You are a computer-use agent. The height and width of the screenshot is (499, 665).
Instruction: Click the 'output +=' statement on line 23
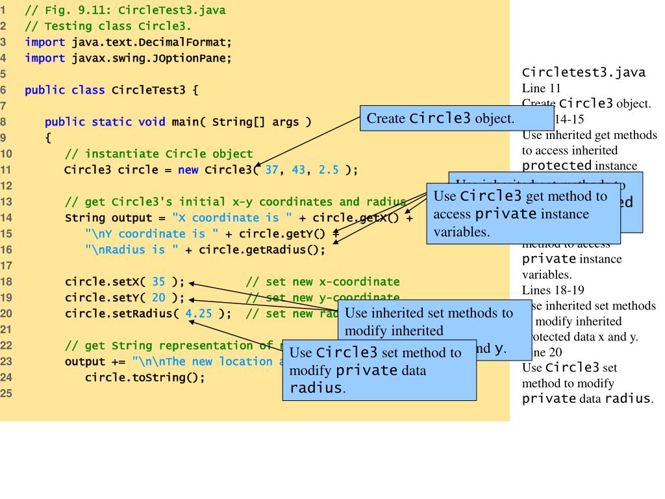(x=173, y=362)
